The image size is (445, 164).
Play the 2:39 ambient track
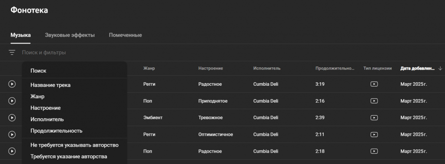tap(12, 117)
